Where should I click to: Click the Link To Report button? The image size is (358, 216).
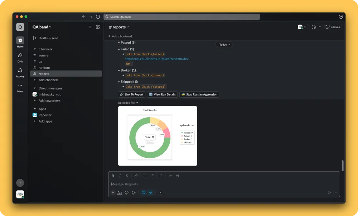(x=132, y=94)
